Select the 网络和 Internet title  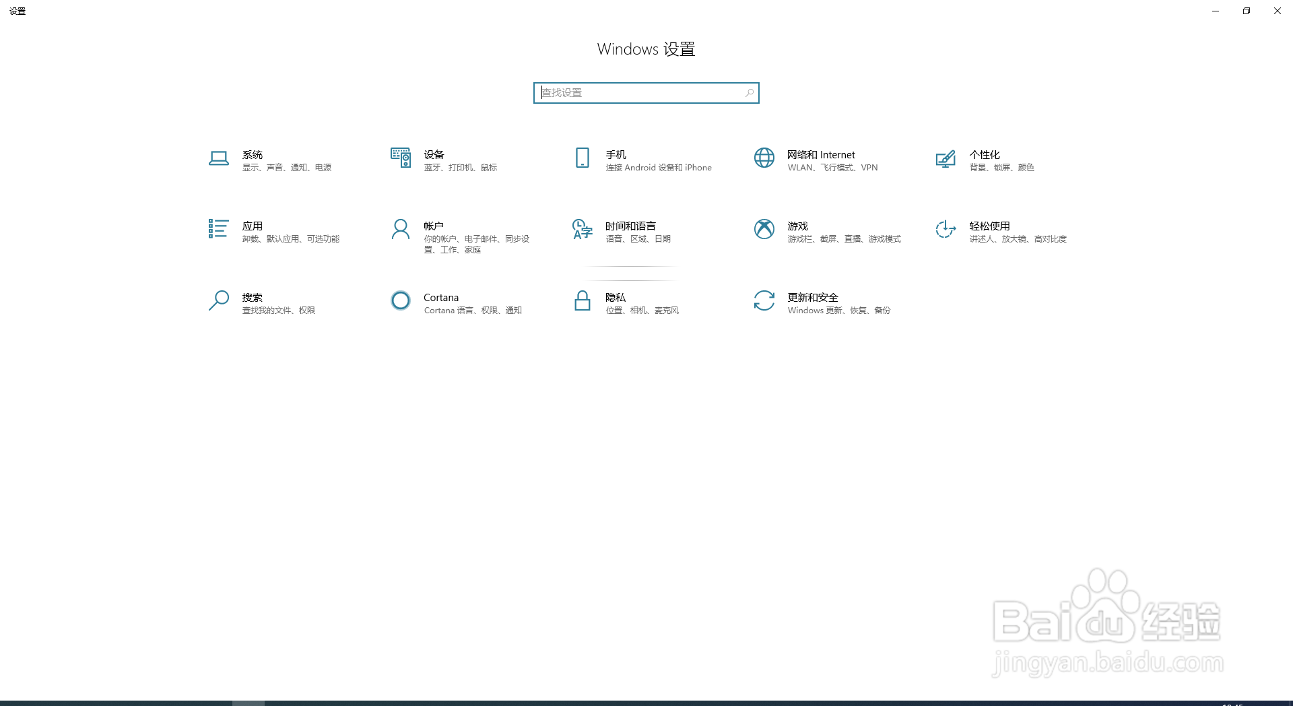click(x=822, y=155)
